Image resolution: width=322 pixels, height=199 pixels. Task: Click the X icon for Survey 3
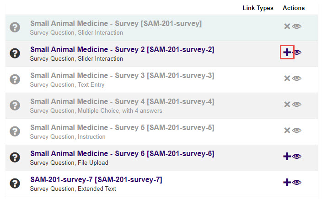point(287,79)
